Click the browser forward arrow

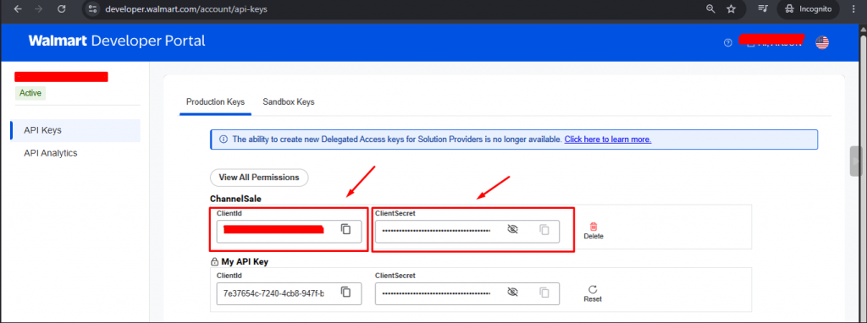click(39, 8)
